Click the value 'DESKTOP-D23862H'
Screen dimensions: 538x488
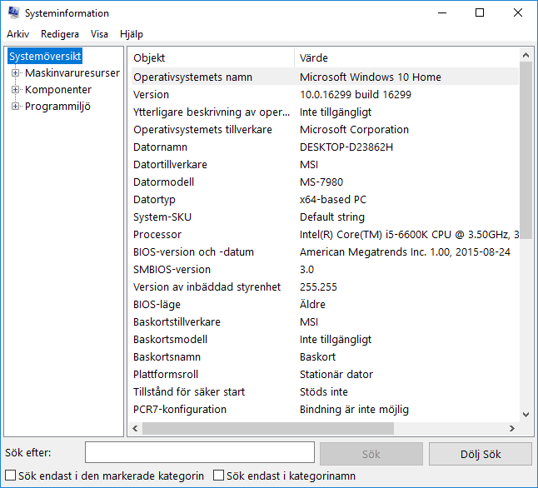coord(346,147)
